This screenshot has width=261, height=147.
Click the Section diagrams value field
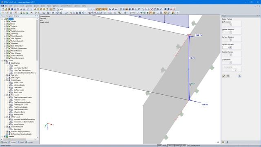tap(226, 47)
